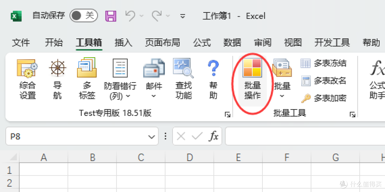Select the 工具箱 (Toolbox) tab

(89, 43)
